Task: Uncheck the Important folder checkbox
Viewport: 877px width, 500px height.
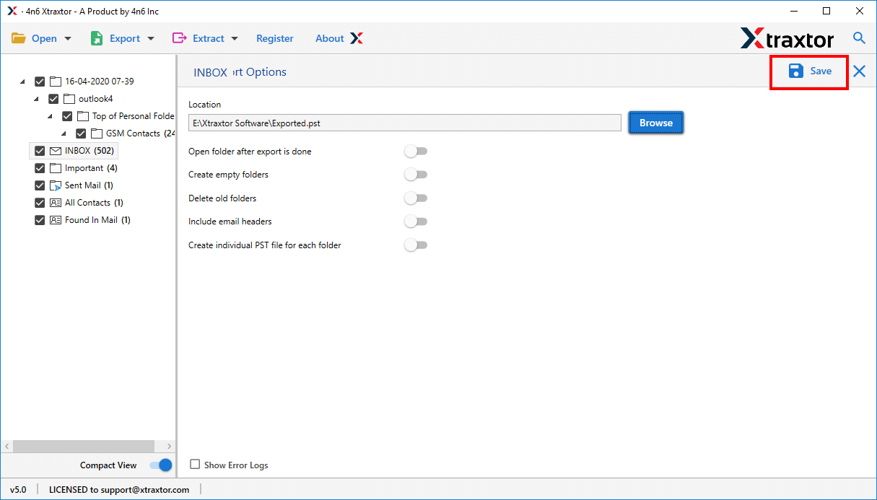Action: pyautogui.click(x=40, y=168)
